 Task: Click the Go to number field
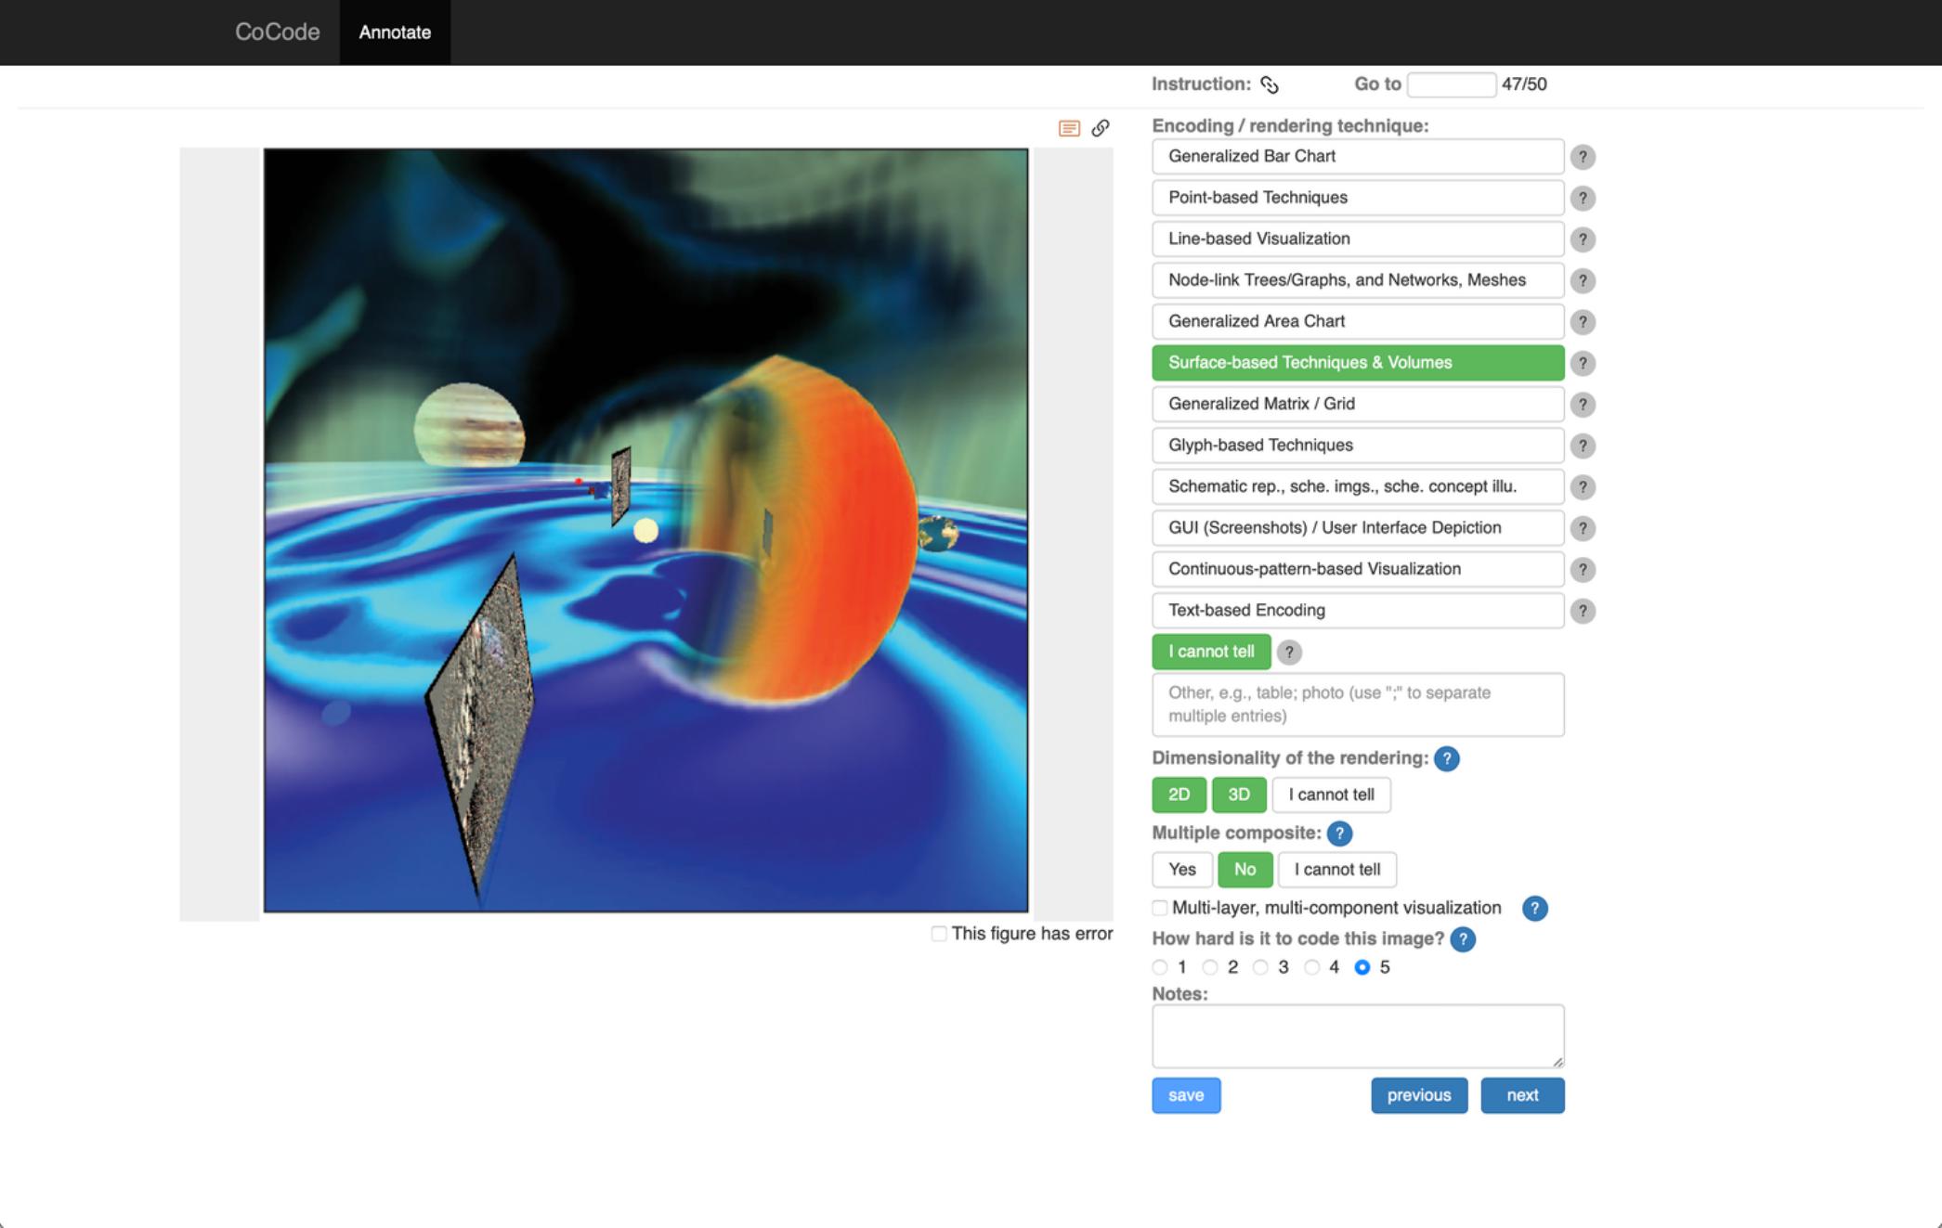tap(1451, 84)
